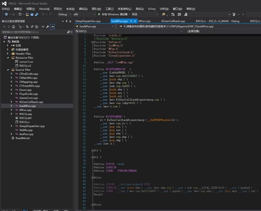Click the Home icon in Solution Explorer
This screenshot has height=211, width=261.
pos(14,27)
